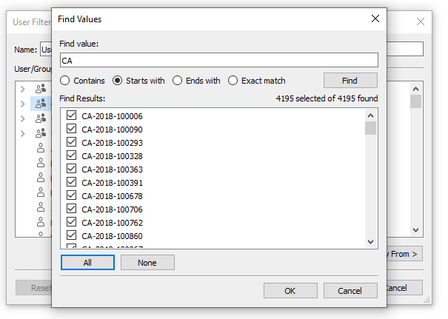The width and height of the screenshot is (448, 319).
Task: Expand the fourth user group node
Action: pos(23,133)
